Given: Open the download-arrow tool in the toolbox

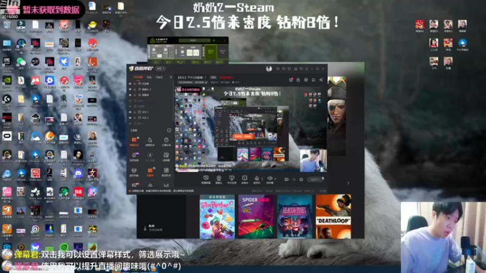Looking at the screenshot, I should point(150,157).
